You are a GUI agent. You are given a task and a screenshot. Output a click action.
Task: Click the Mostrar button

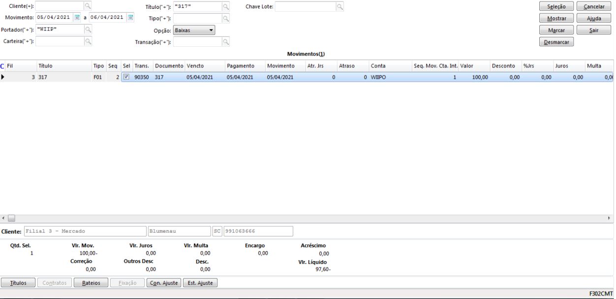tap(556, 18)
